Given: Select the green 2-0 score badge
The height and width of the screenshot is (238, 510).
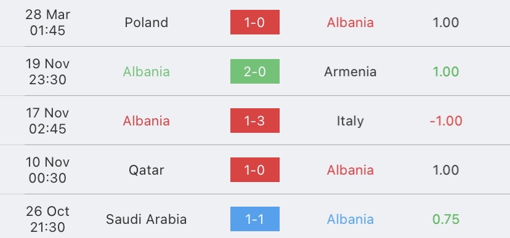Looking at the screenshot, I should click(254, 71).
